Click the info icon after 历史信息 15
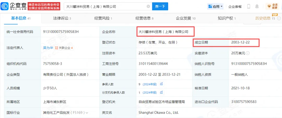Screen dimensions: 282x118 (x=279, y=18)
